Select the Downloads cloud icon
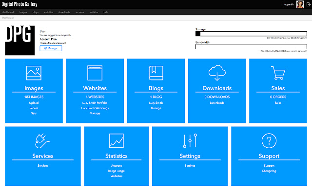Viewport: 312px width, 195px height. coord(217,73)
